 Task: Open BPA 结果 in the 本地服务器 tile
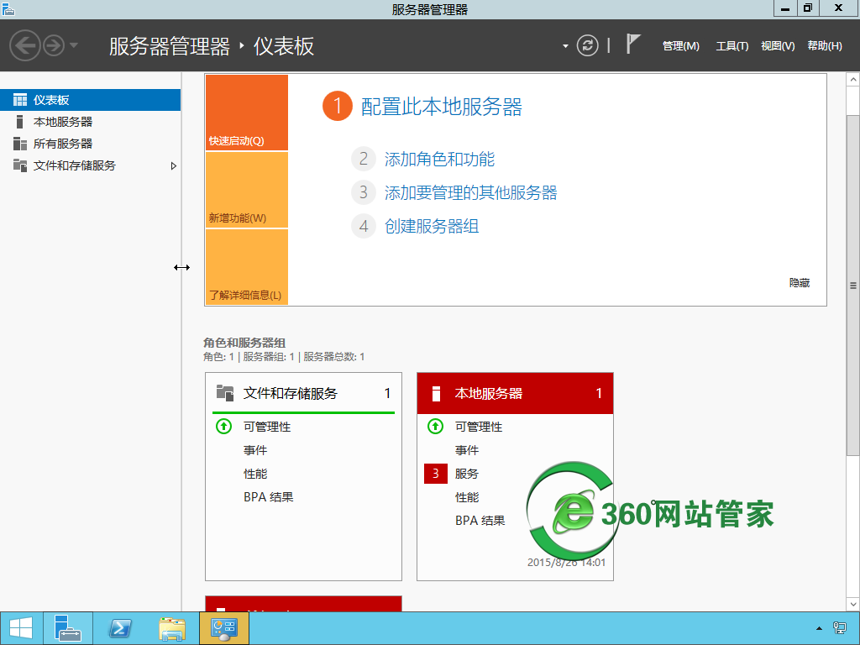(480, 521)
